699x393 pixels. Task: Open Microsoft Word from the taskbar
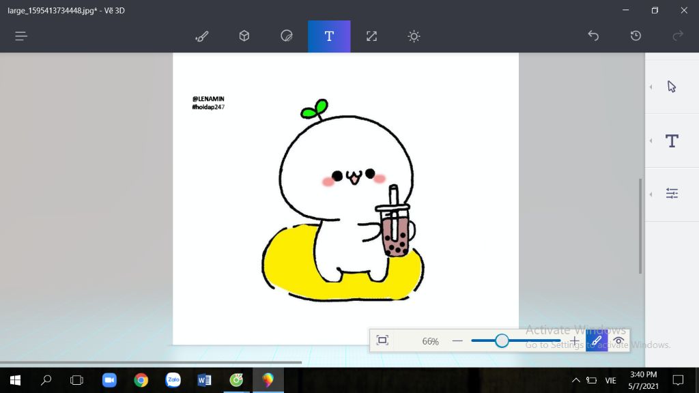204,380
